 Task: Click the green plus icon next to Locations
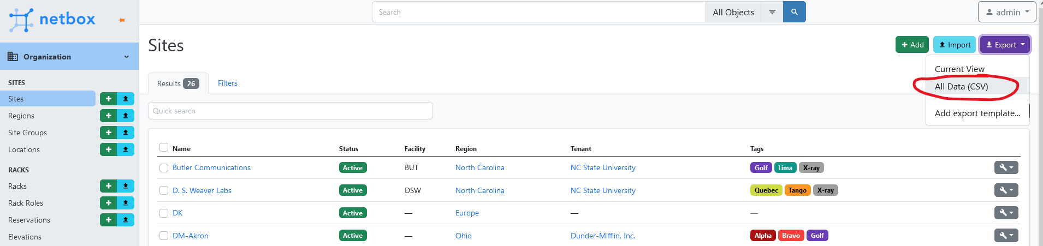[x=109, y=149]
